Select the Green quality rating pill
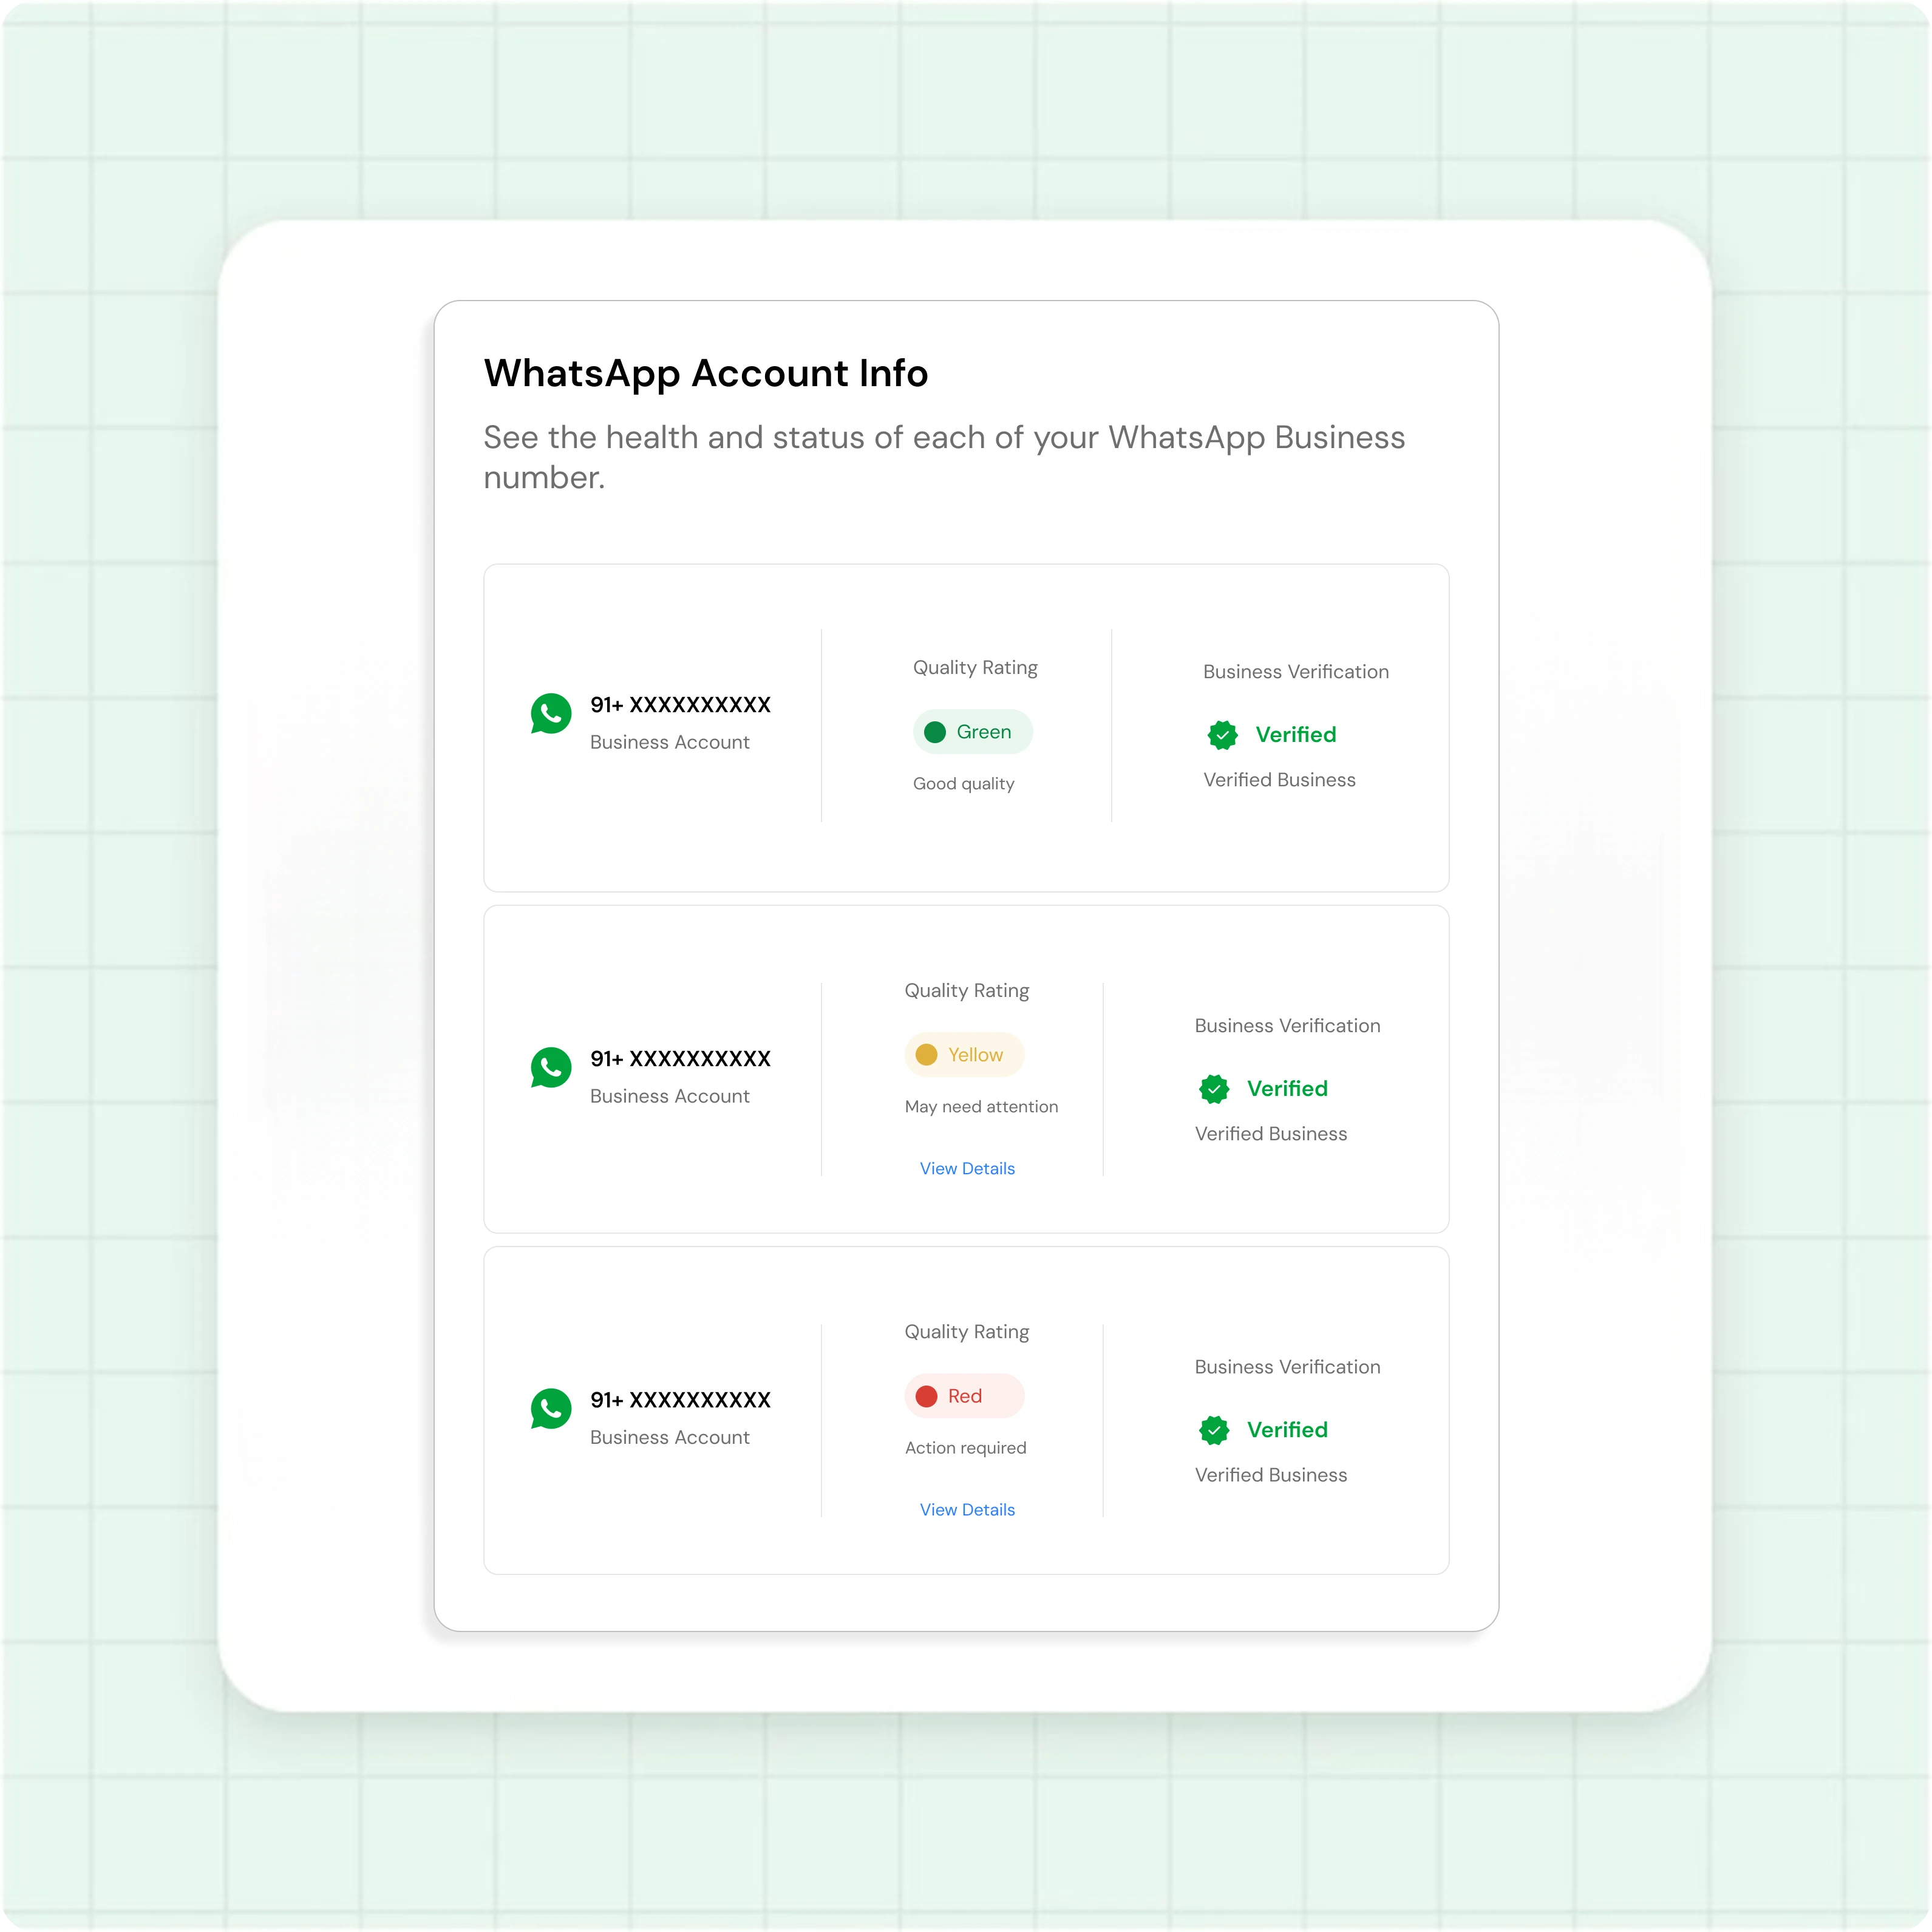1932x1932 pixels. [x=973, y=732]
